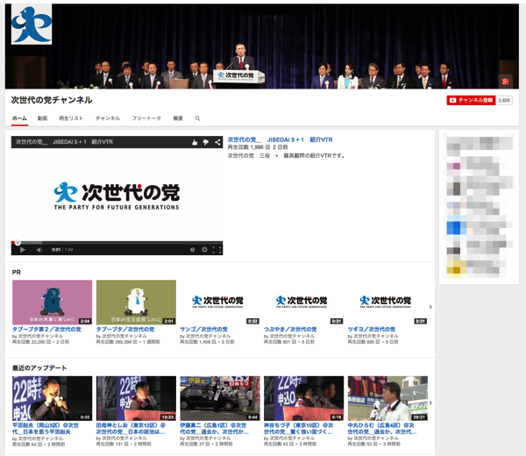
Task: Switch to the 動画 tab
Action: coord(42,118)
